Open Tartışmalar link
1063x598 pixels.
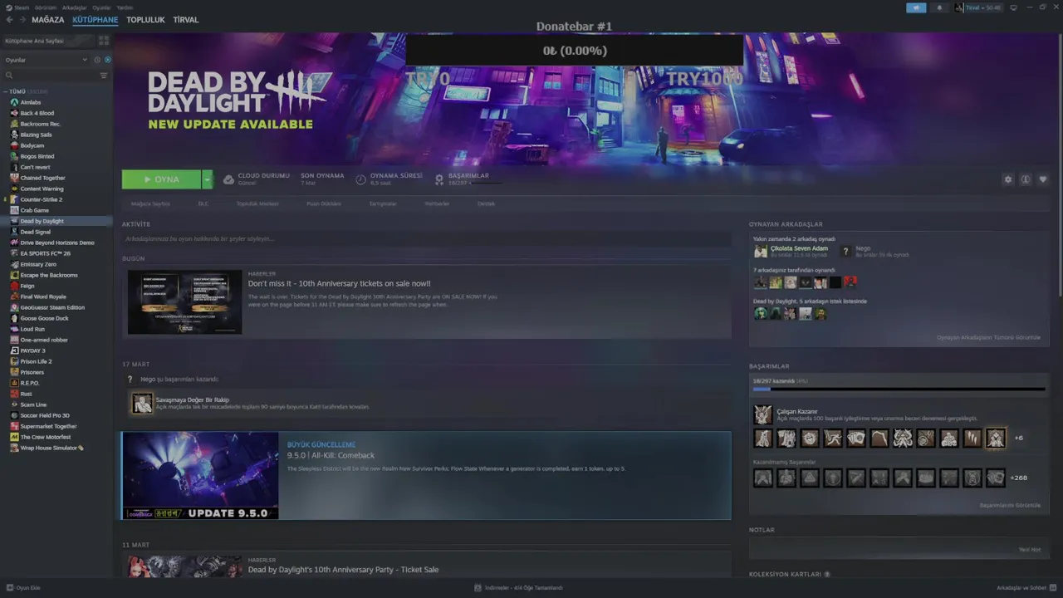click(x=383, y=203)
